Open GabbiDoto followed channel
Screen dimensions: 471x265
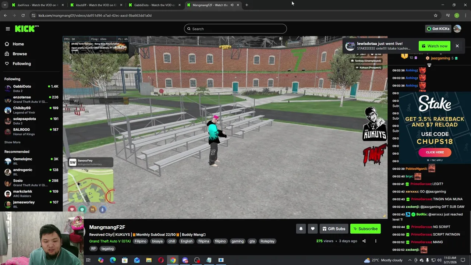tap(31, 88)
